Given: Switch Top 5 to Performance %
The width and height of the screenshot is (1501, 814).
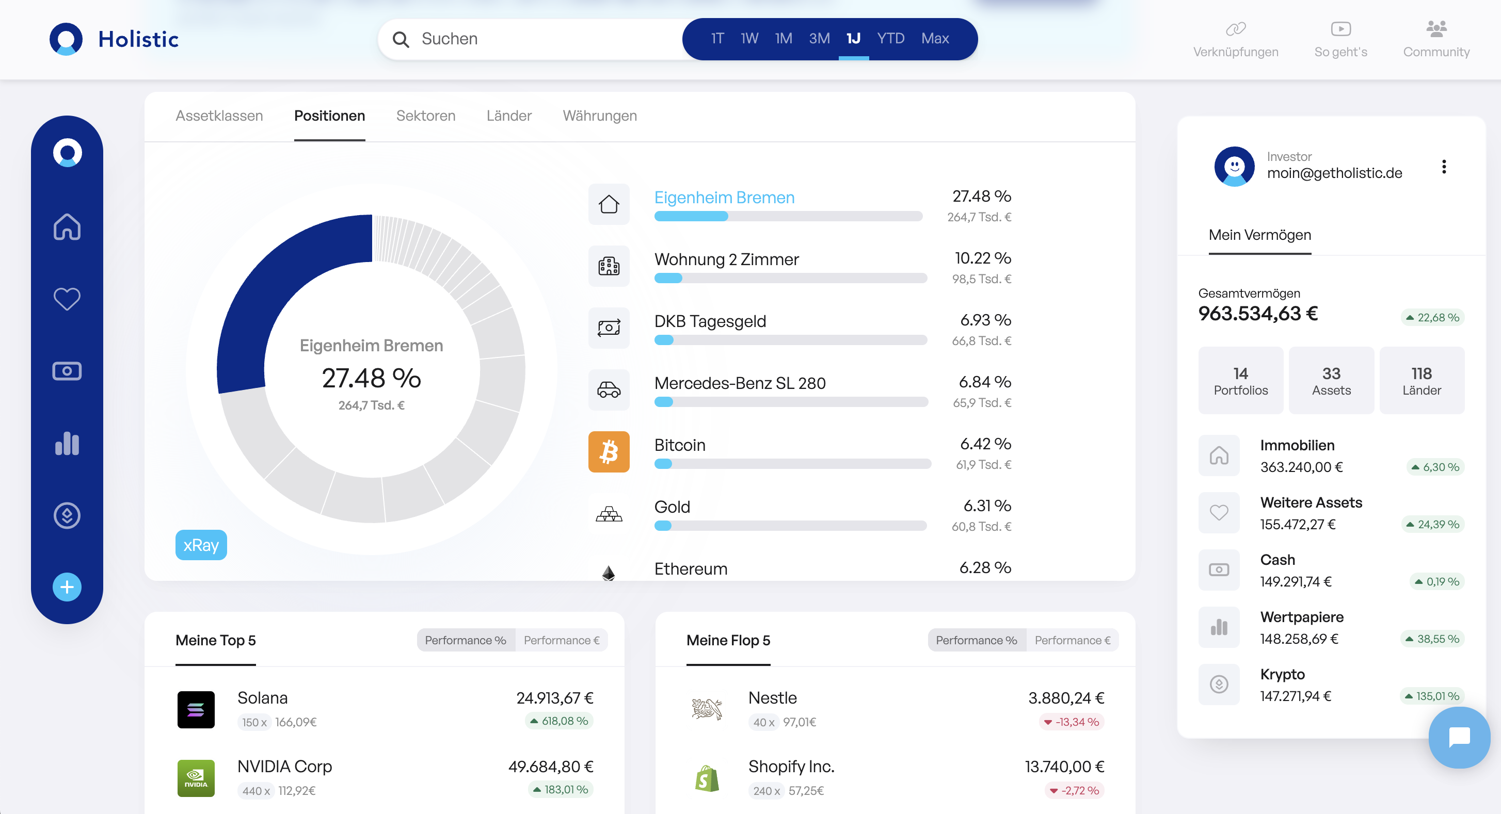Looking at the screenshot, I should [466, 640].
